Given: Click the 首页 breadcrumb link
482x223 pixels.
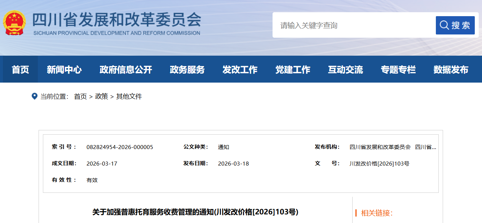Looking at the screenshot, I should pyautogui.click(x=80, y=97).
